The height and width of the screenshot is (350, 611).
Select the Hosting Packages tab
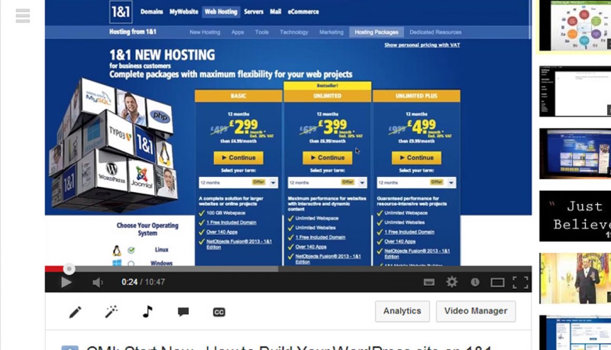click(377, 32)
